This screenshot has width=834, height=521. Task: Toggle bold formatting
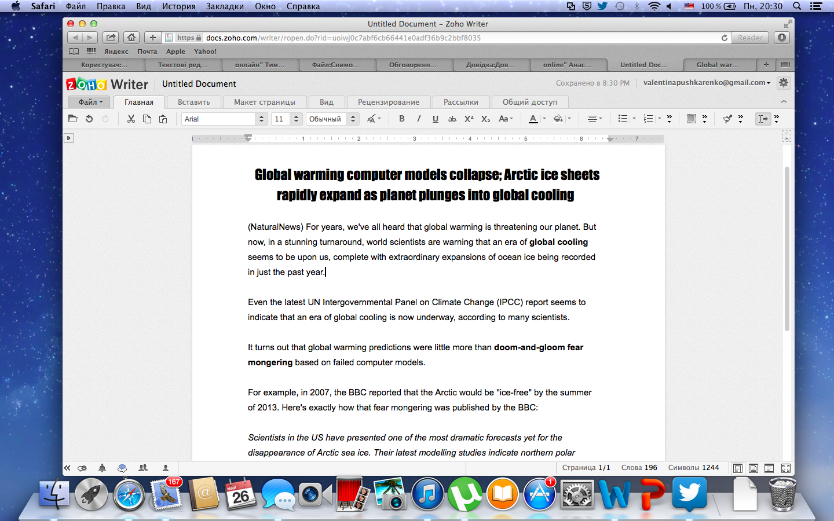(x=402, y=119)
